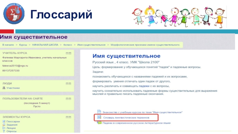This screenshot has width=238, height=134.
Task: Follow the падежи link in the tasks text
Action: click(144, 86)
